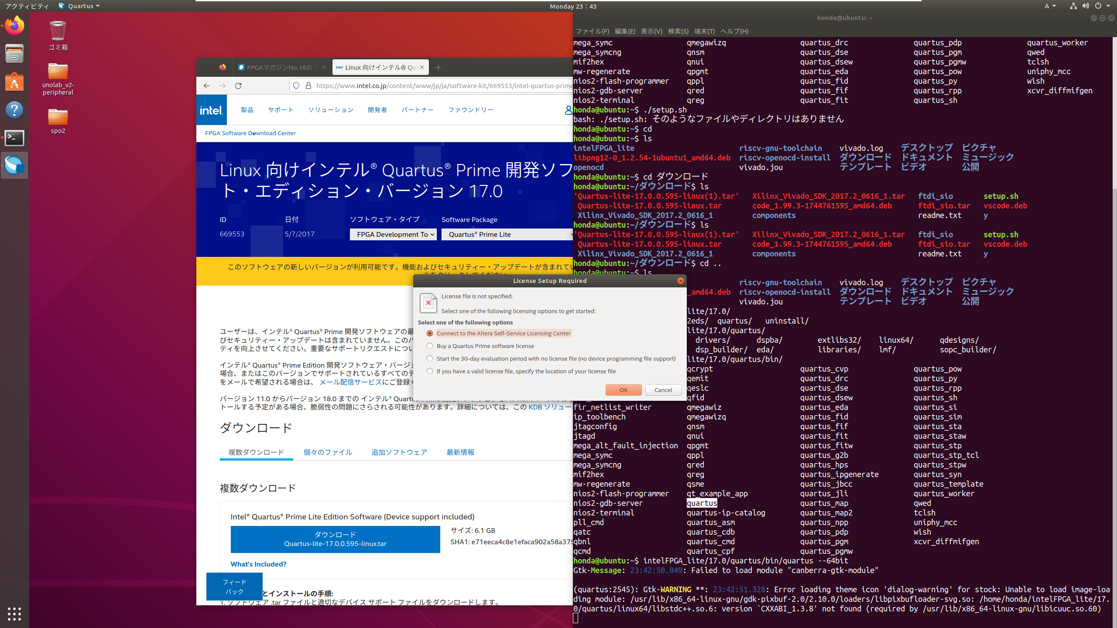Launch Files manager in dock
1117x628 pixels.
pos(14,54)
